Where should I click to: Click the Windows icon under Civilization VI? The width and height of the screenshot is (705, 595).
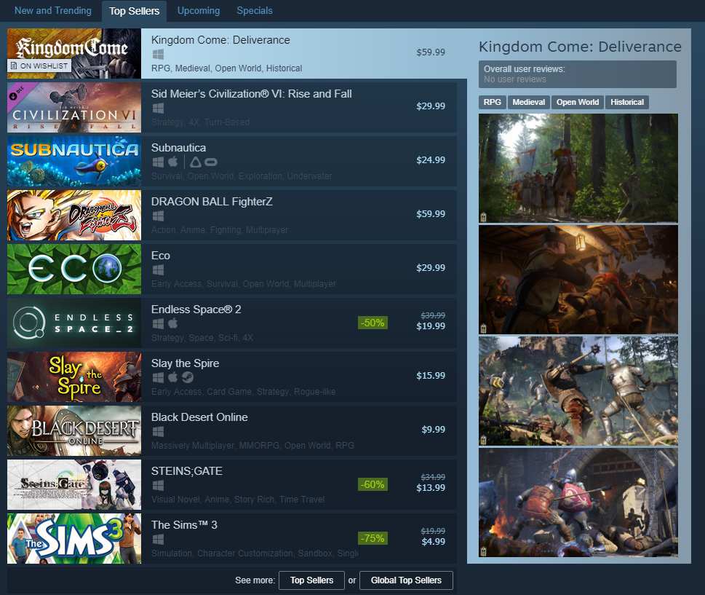(x=158, y=109)
